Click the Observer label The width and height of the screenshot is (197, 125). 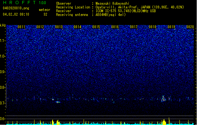pos(64,3)
